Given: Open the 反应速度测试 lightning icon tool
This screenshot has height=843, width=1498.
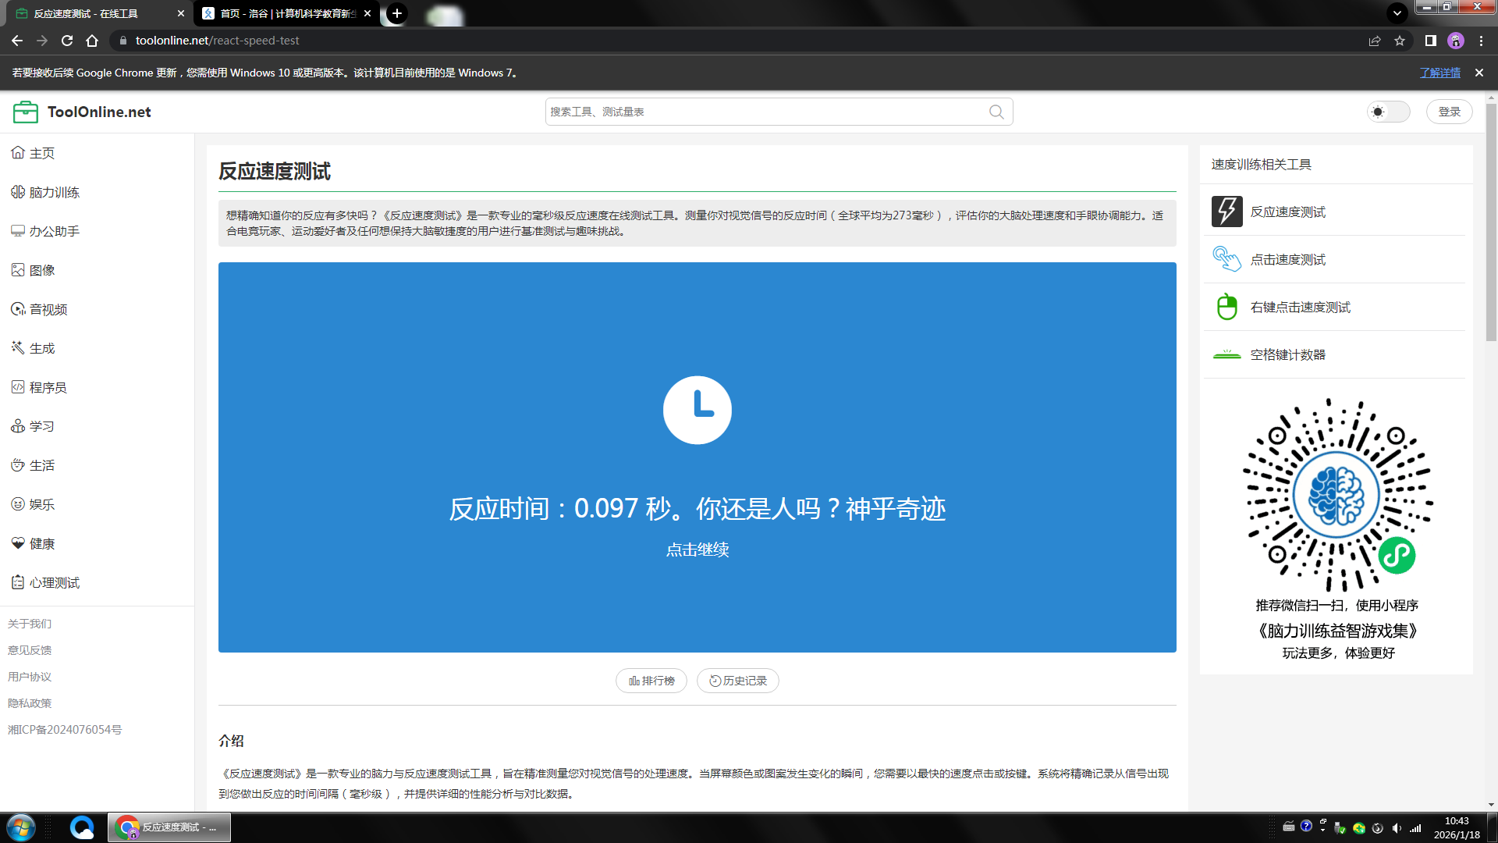Looking at the screenshot, I should pos(1226,212).
